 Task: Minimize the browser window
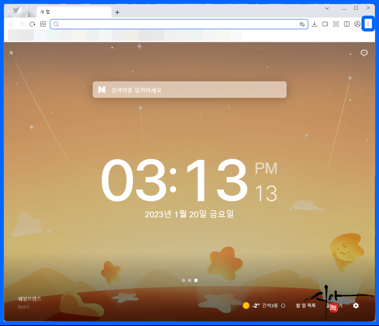pos(344,9)
